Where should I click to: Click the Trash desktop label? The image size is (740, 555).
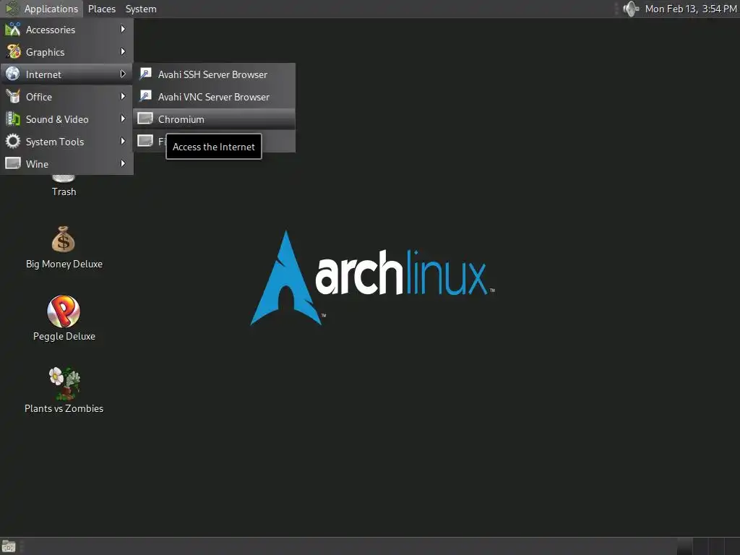64,192
